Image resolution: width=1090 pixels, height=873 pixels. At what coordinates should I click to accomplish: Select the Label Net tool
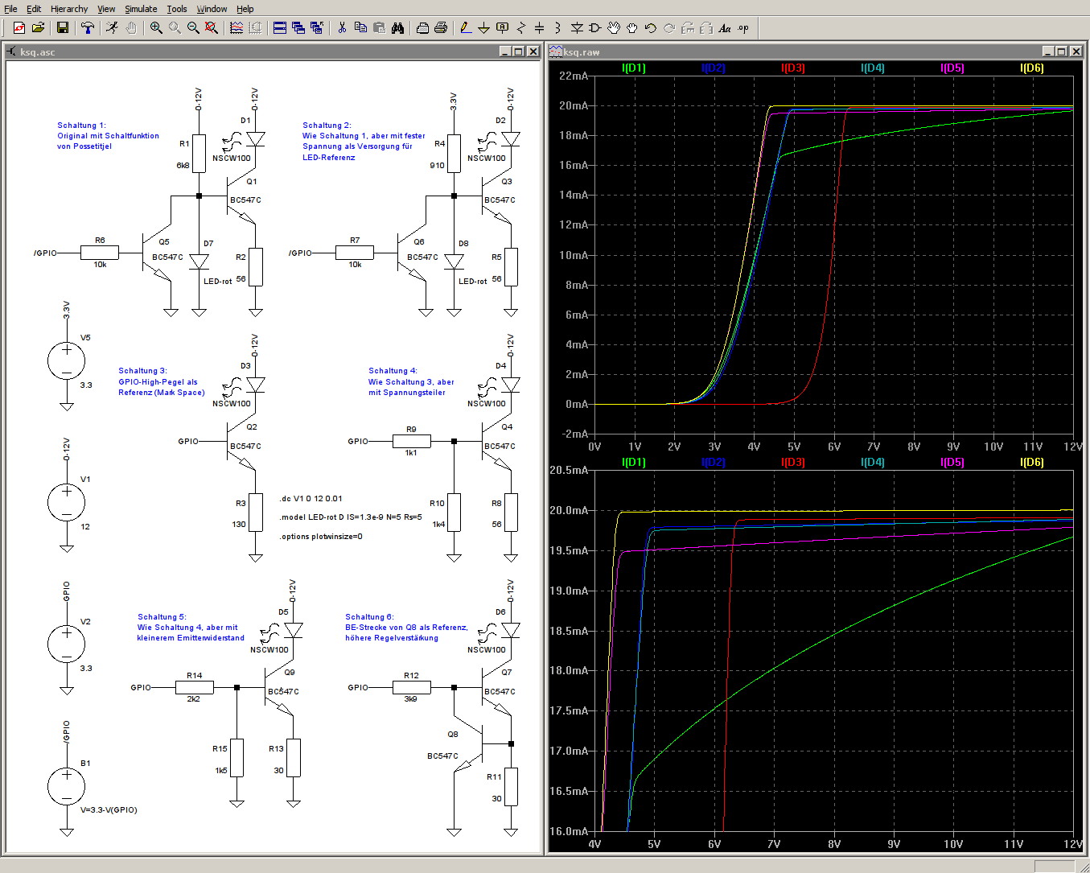(503, 28)
